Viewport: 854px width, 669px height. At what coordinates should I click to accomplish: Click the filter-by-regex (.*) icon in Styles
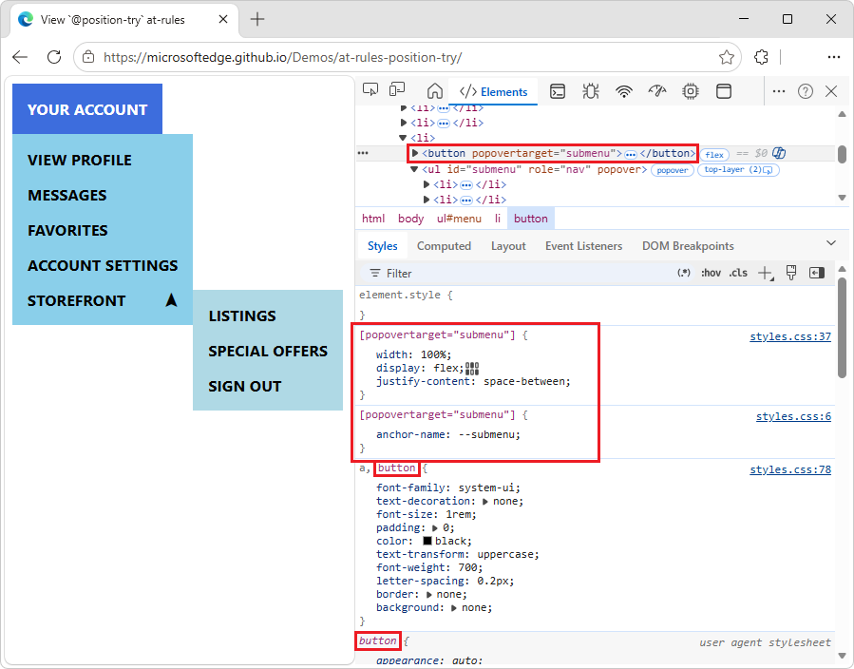684,273
